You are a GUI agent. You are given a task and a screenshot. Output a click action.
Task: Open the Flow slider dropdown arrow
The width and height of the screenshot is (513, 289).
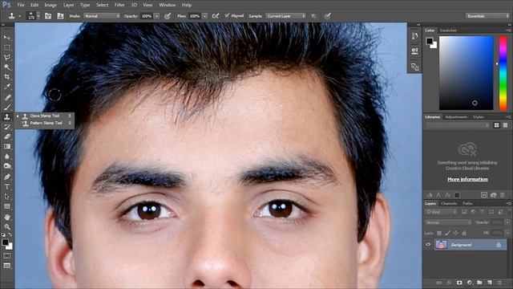tap(205, 16)
